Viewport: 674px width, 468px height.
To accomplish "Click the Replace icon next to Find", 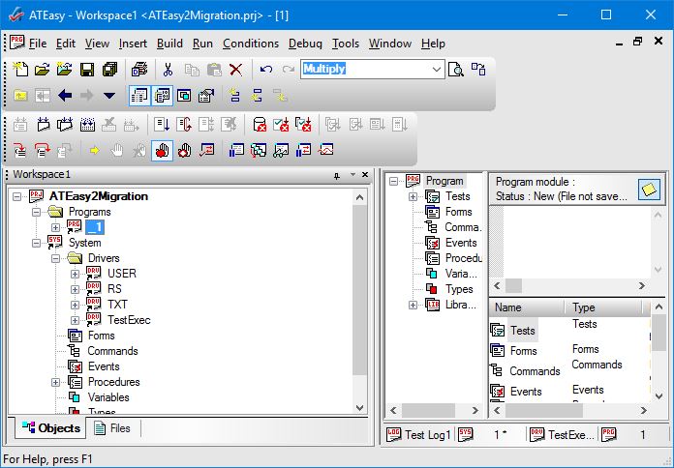I will pos(478,69).
